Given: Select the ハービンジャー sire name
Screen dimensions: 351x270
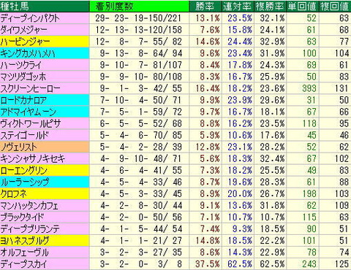Looking at the screenshot, I should click(25, 42).
